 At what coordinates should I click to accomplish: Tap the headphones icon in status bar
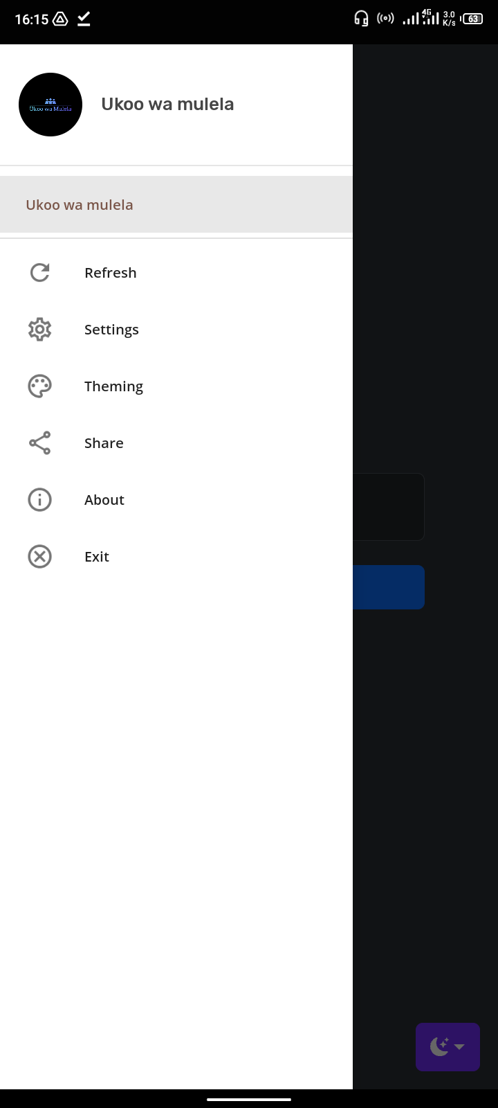pos(361,19)
